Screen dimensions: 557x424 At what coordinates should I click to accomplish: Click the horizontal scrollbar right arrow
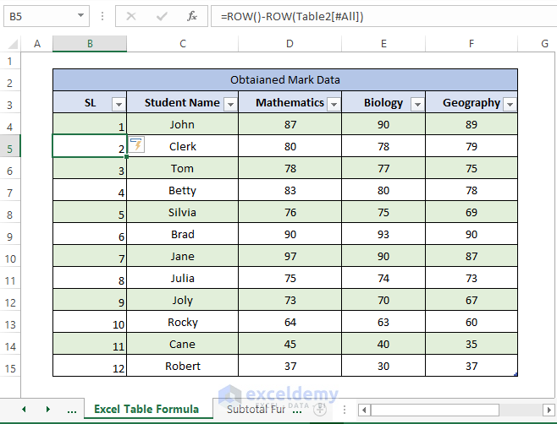[x=549, y=410]
